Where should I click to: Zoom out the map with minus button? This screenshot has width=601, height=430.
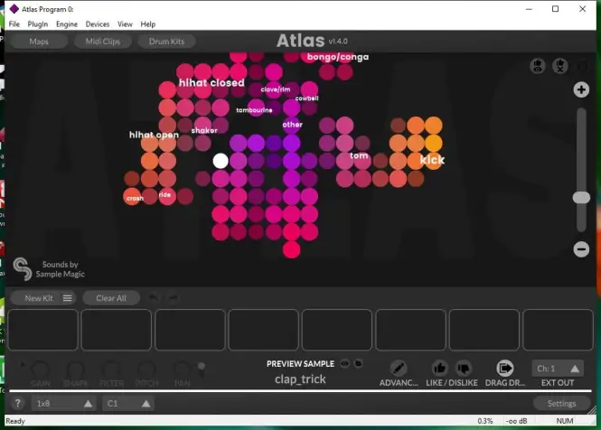click(x=581, y=249)
